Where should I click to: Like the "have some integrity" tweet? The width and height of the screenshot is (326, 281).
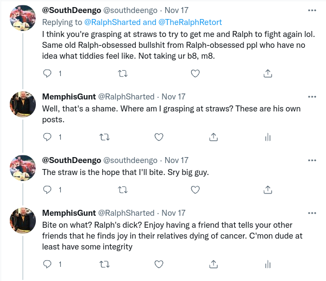click(x=159, y=264)
